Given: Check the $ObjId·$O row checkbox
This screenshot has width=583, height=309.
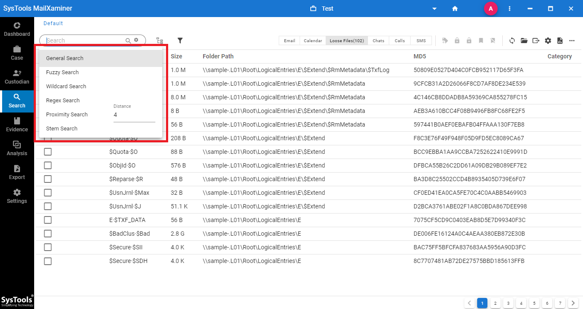Looking at the screenshot, I should pyautogui.click(x=48, y=165).
